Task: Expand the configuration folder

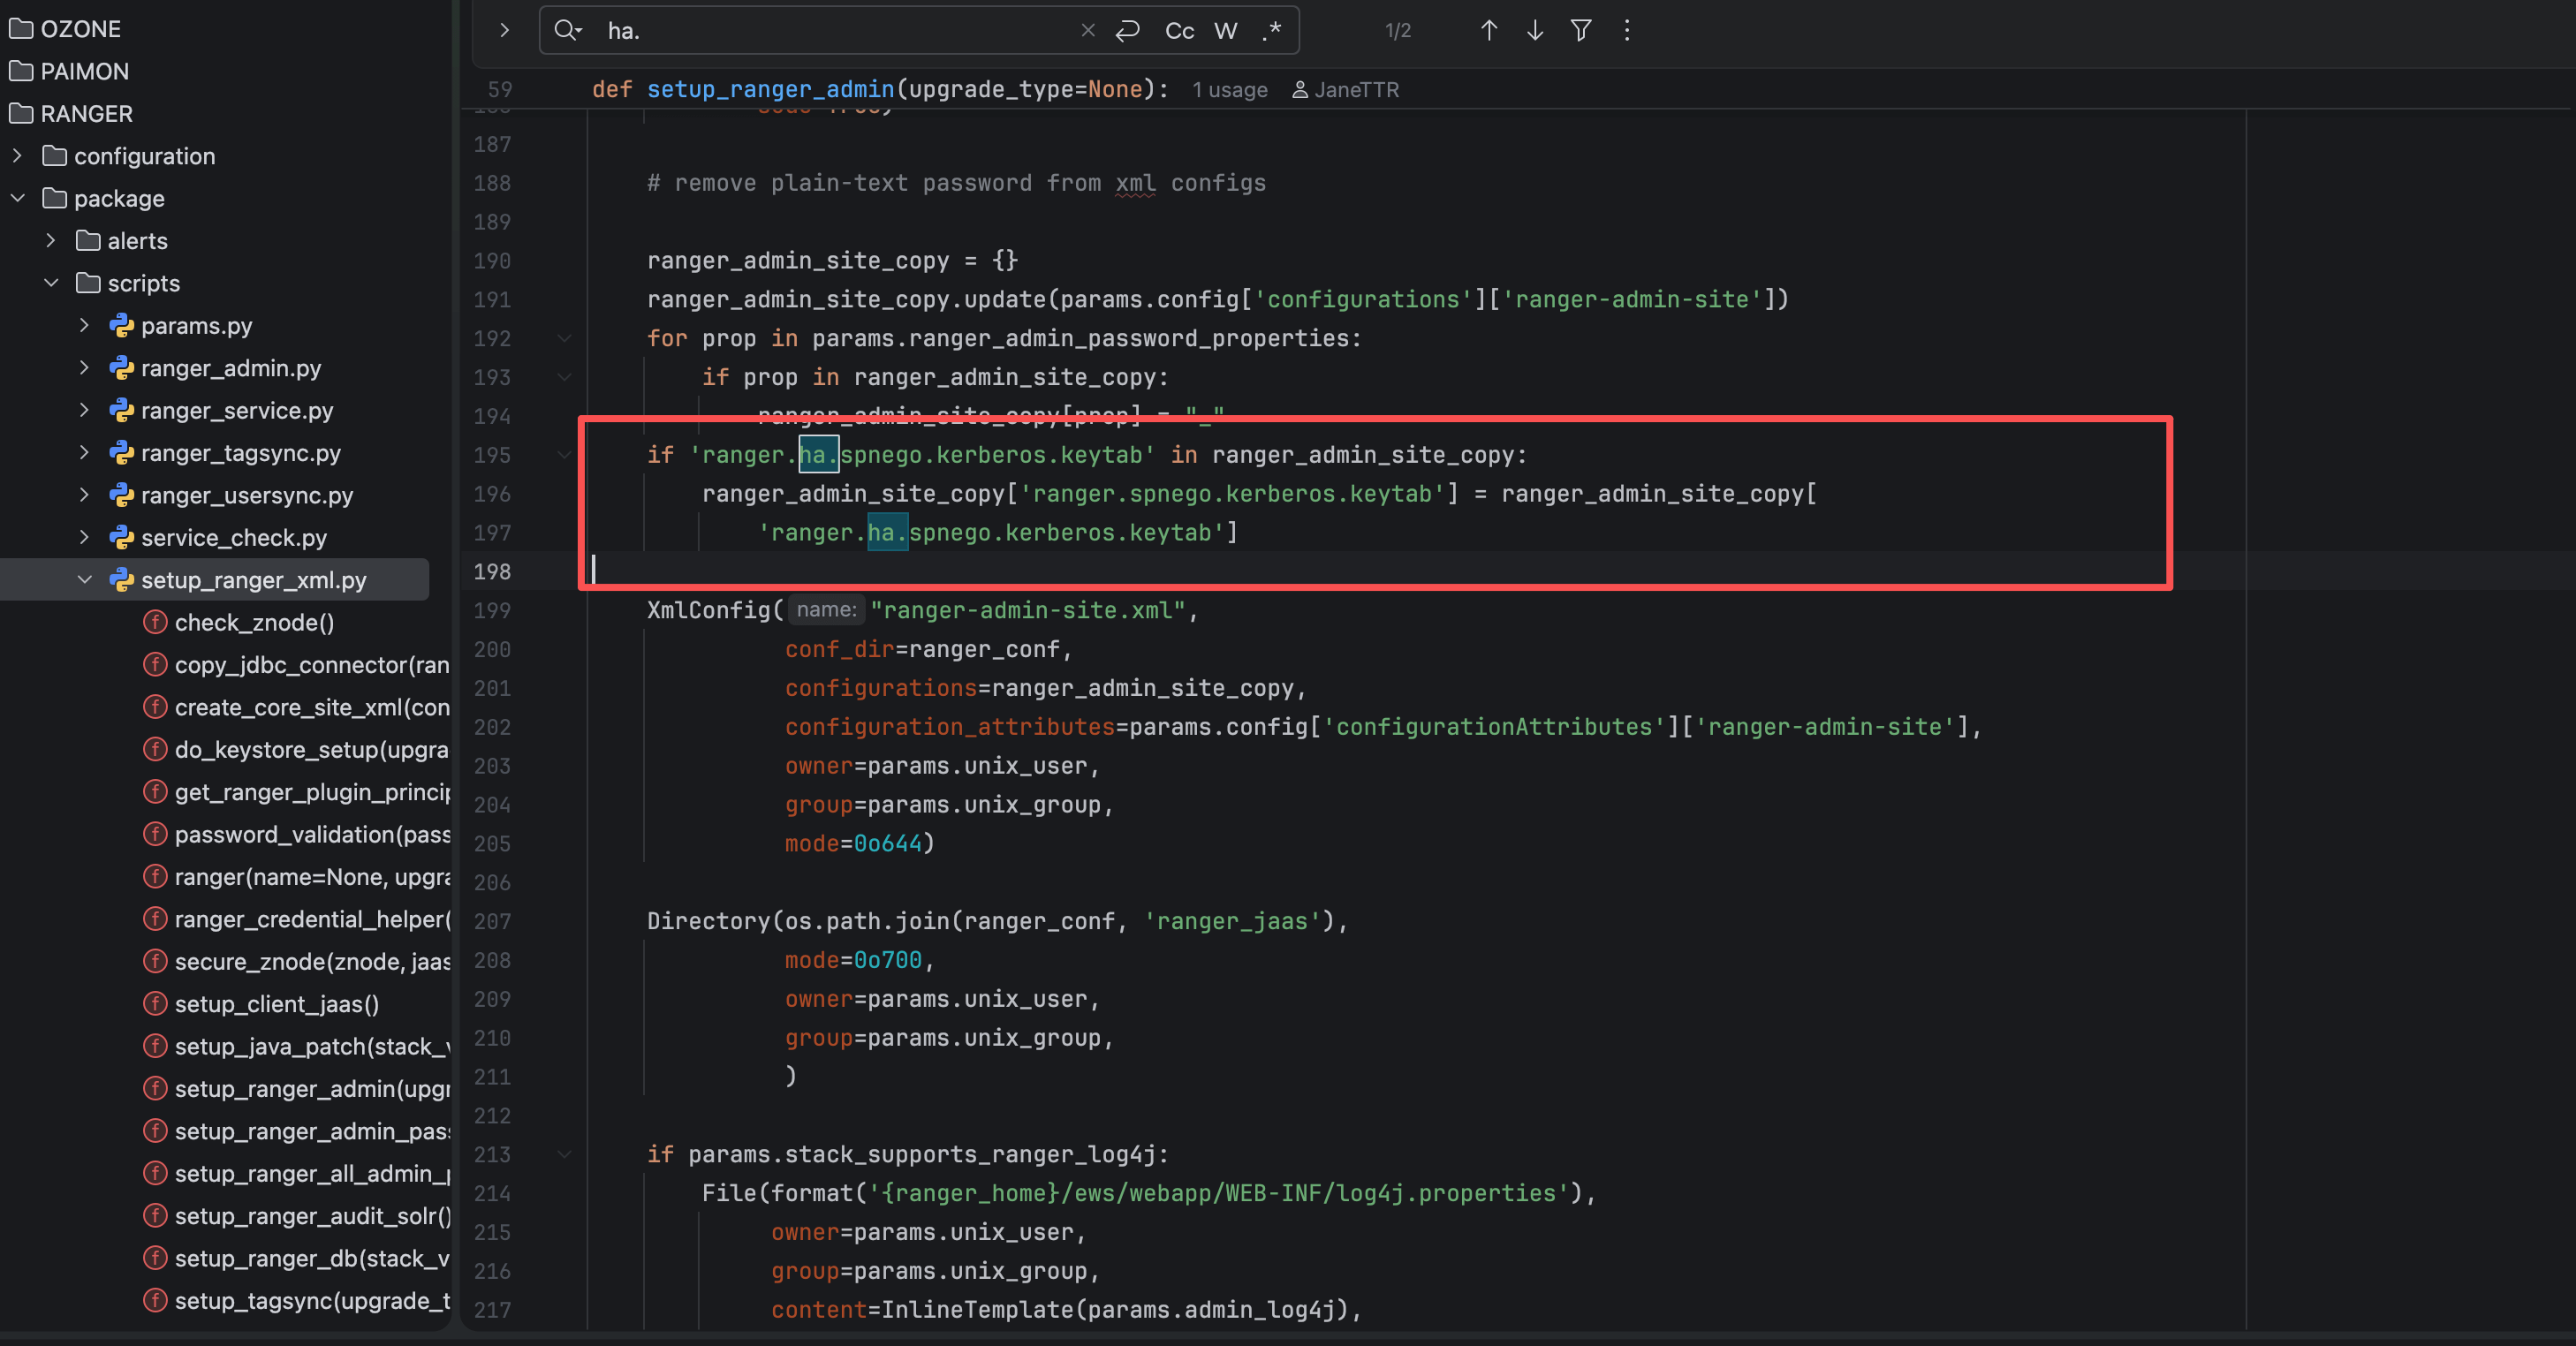Action: click(x=17, y=156)
